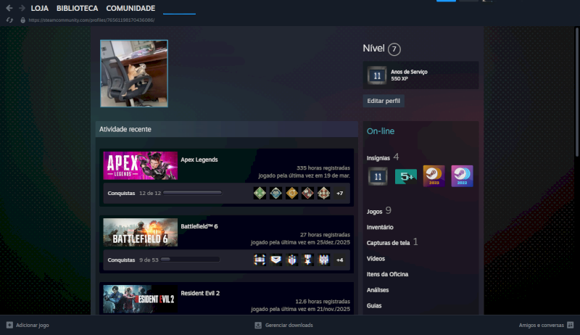Show the +4 more Battlefield 6 achievements
The height and width of the screenshot is (335, 580).
pyautogui.click(x=339, y=260)
